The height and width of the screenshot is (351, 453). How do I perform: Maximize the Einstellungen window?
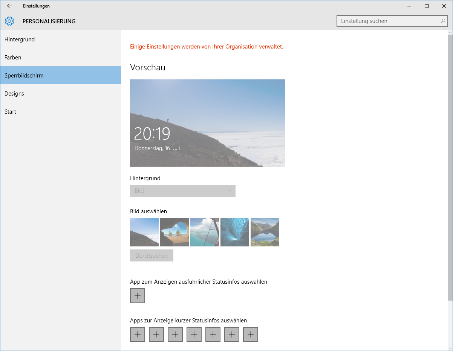pos(427,6)
